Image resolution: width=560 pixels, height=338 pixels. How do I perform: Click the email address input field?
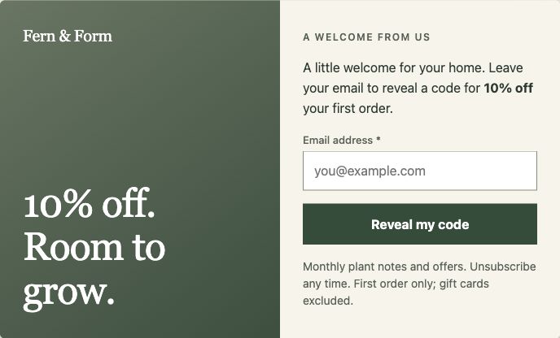(x=420, y=171)
